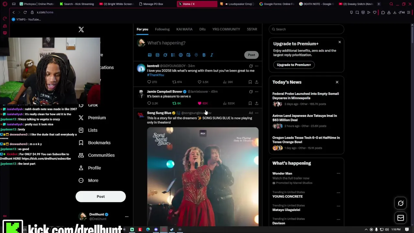Viewport: 414px width, 233px height.
Task: Click the Search box on X
Action: (x=306, y=29)
